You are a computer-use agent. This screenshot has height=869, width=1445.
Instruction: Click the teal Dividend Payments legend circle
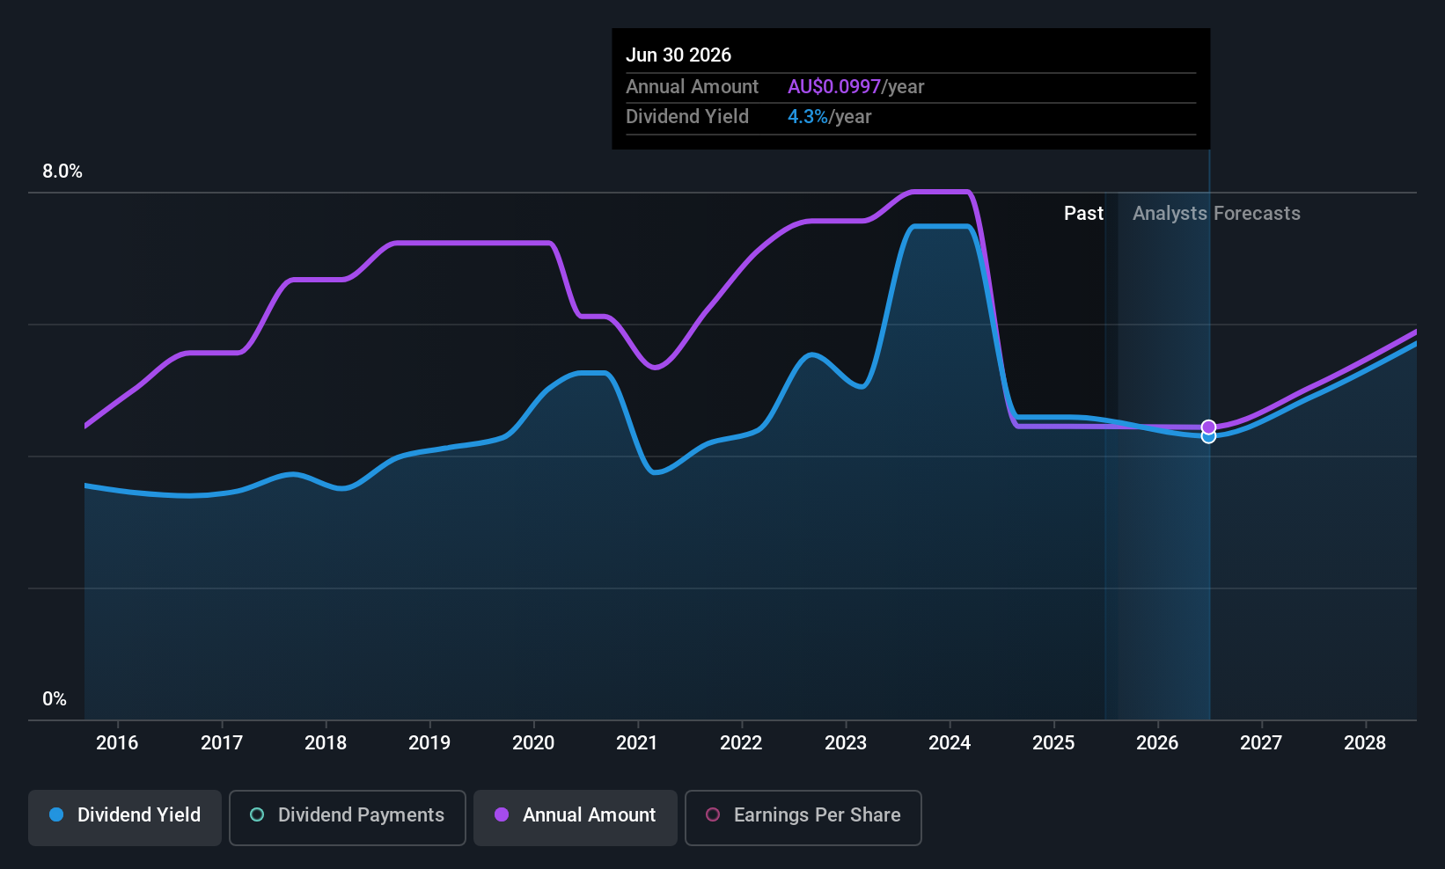click(x=257, y=814)
